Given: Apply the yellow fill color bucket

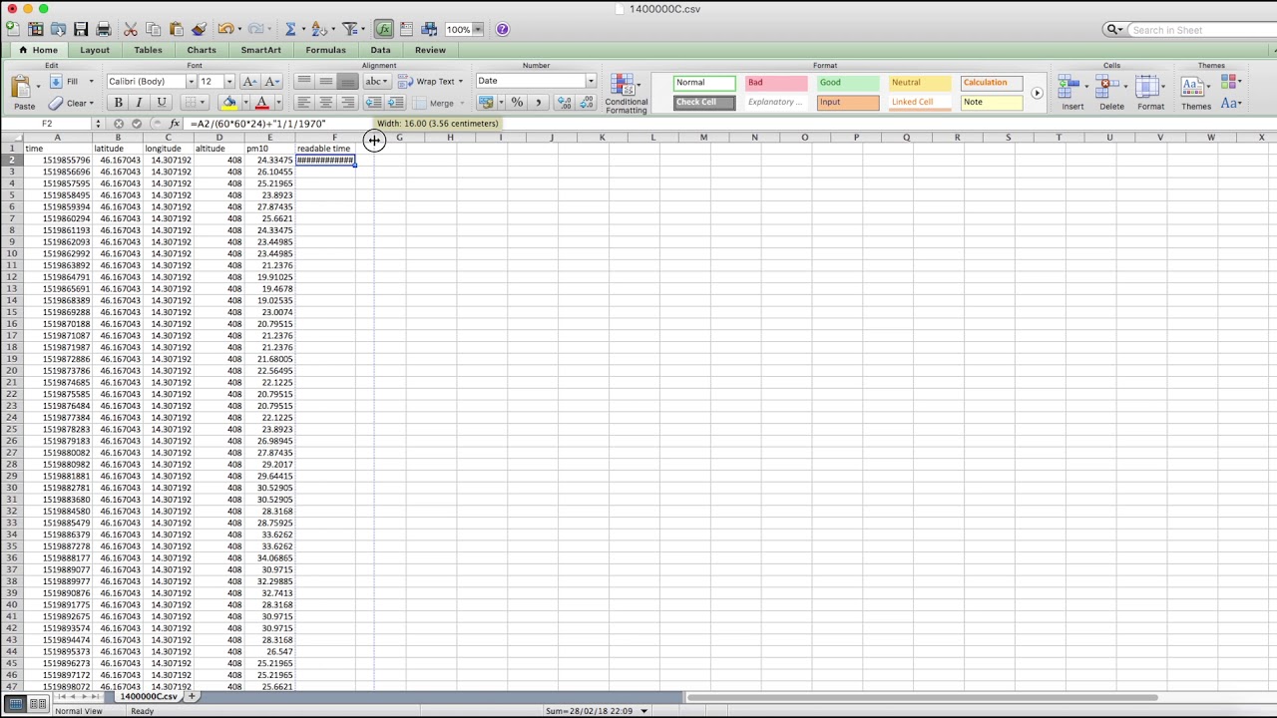Looking at the screenshot, I should tap(228, 103).
